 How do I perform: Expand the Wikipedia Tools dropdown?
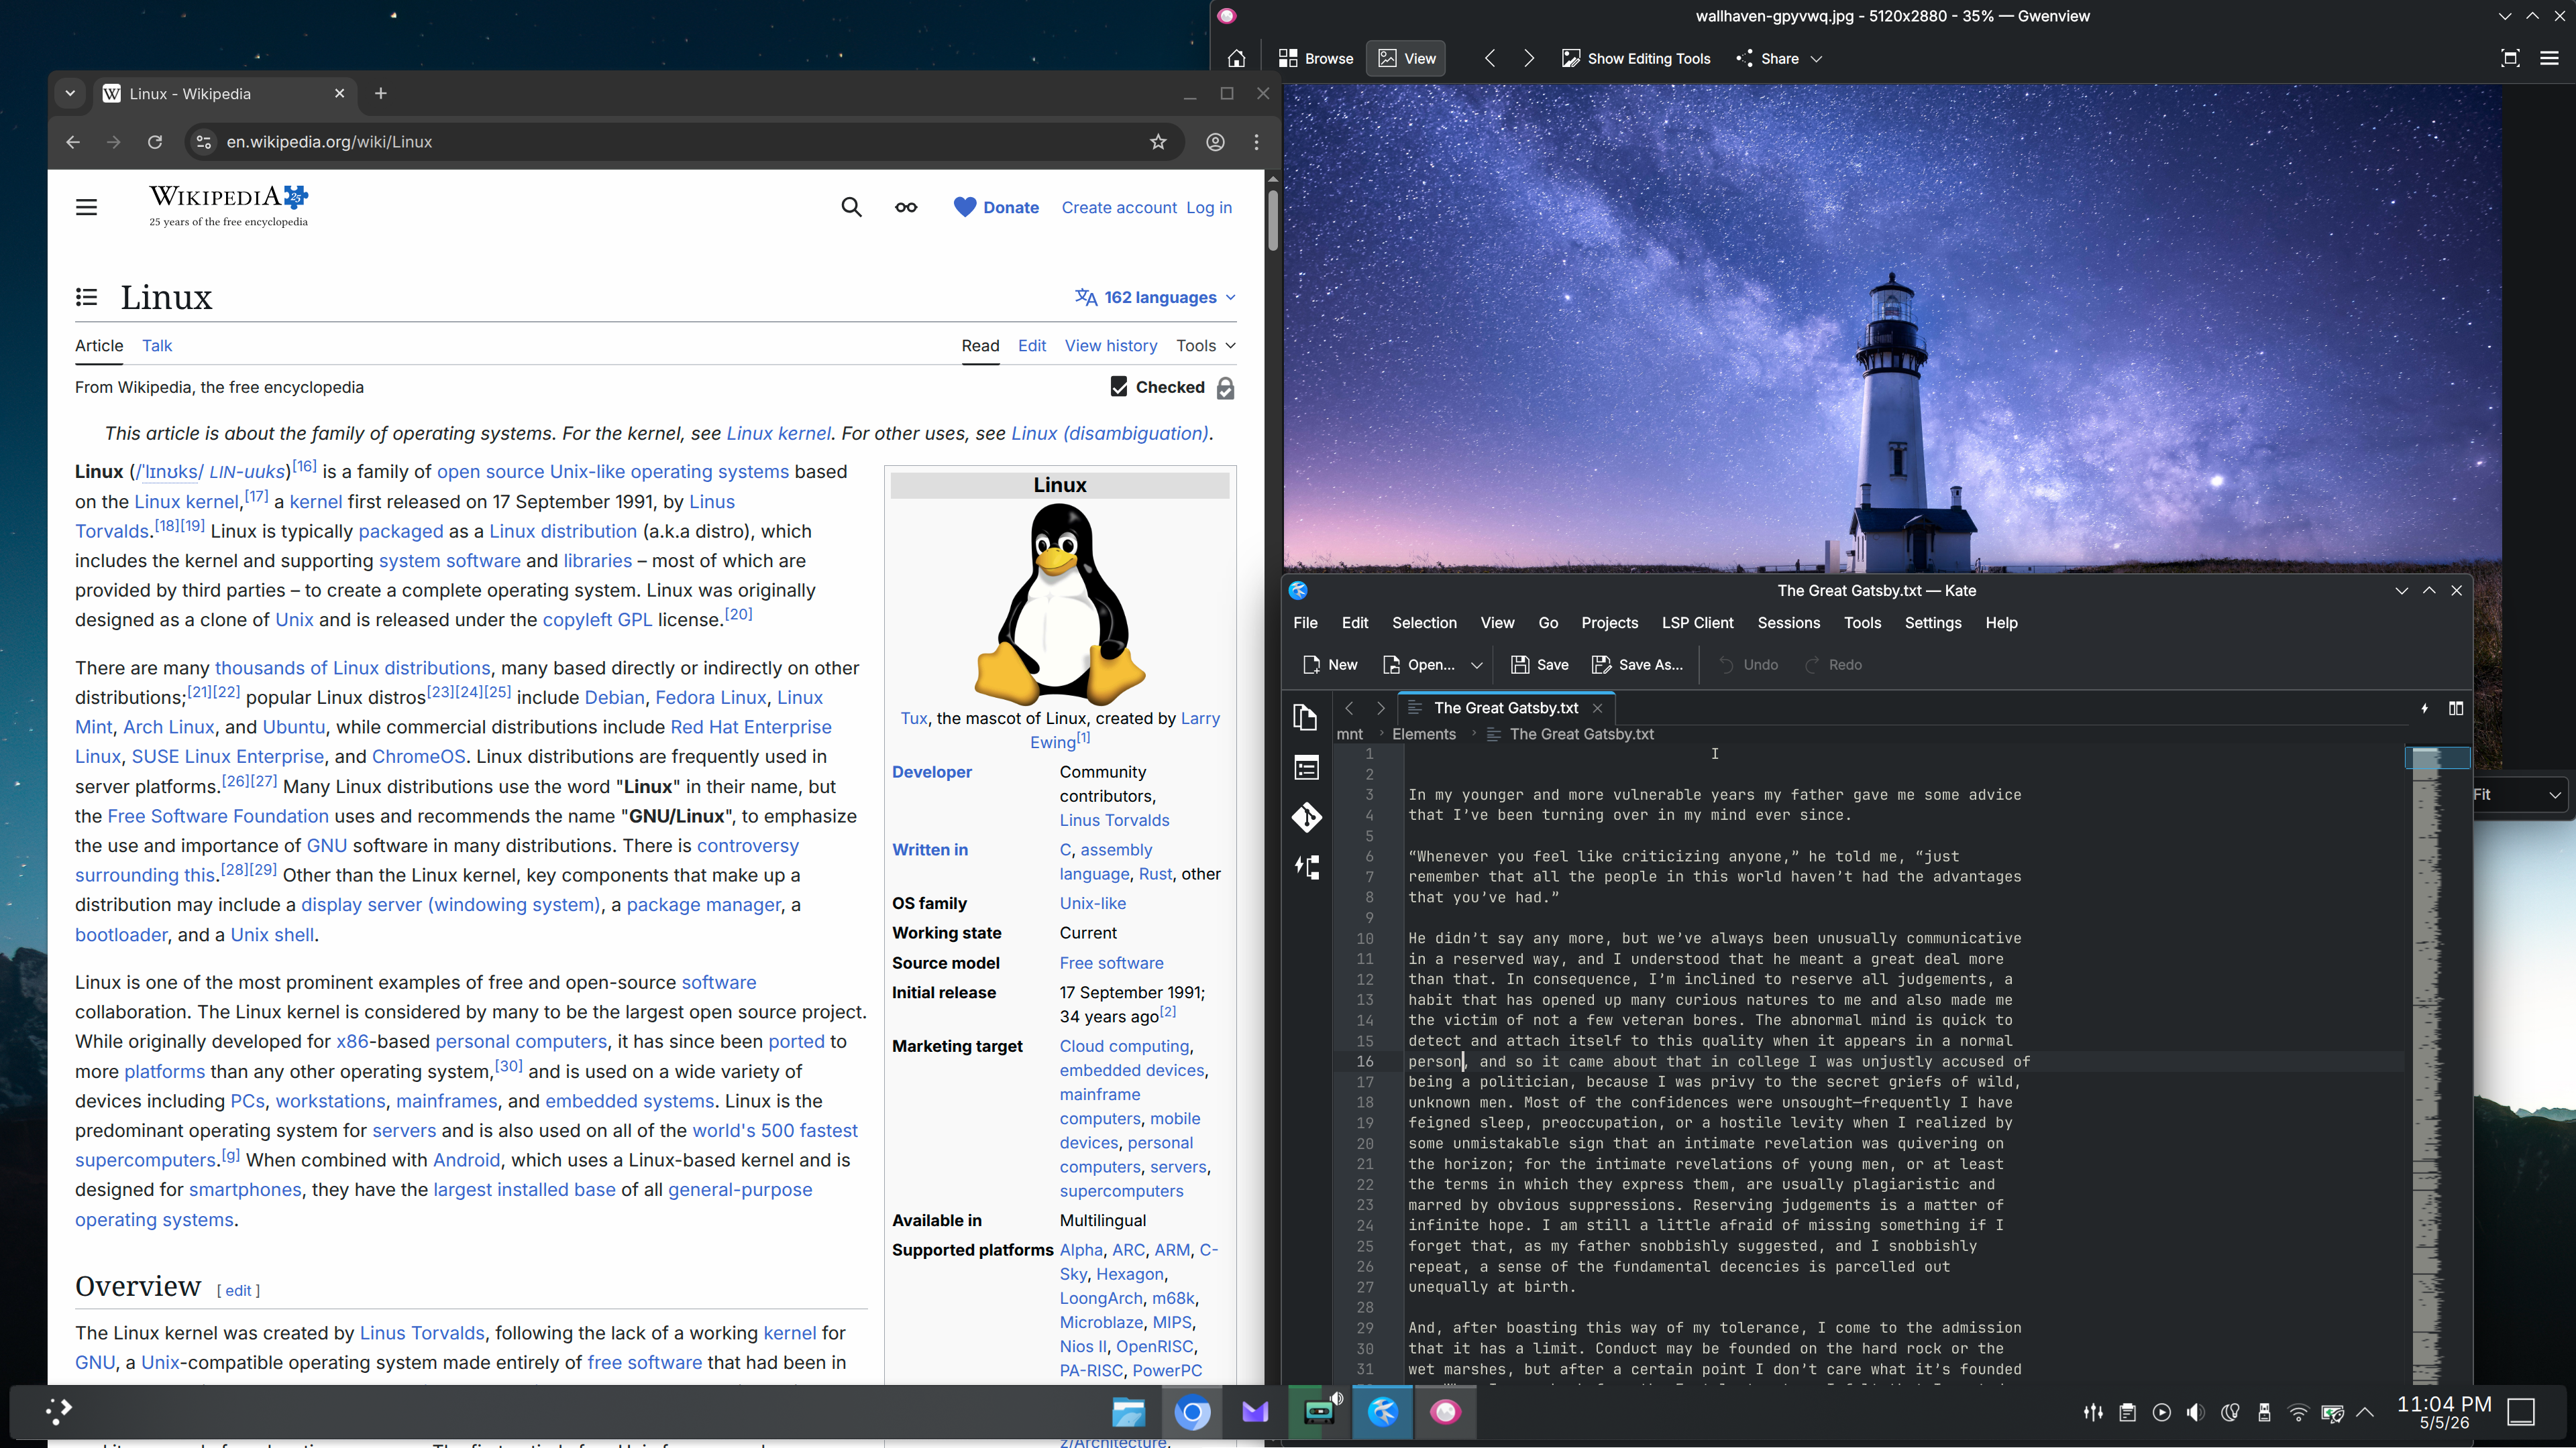point(1206,346)
